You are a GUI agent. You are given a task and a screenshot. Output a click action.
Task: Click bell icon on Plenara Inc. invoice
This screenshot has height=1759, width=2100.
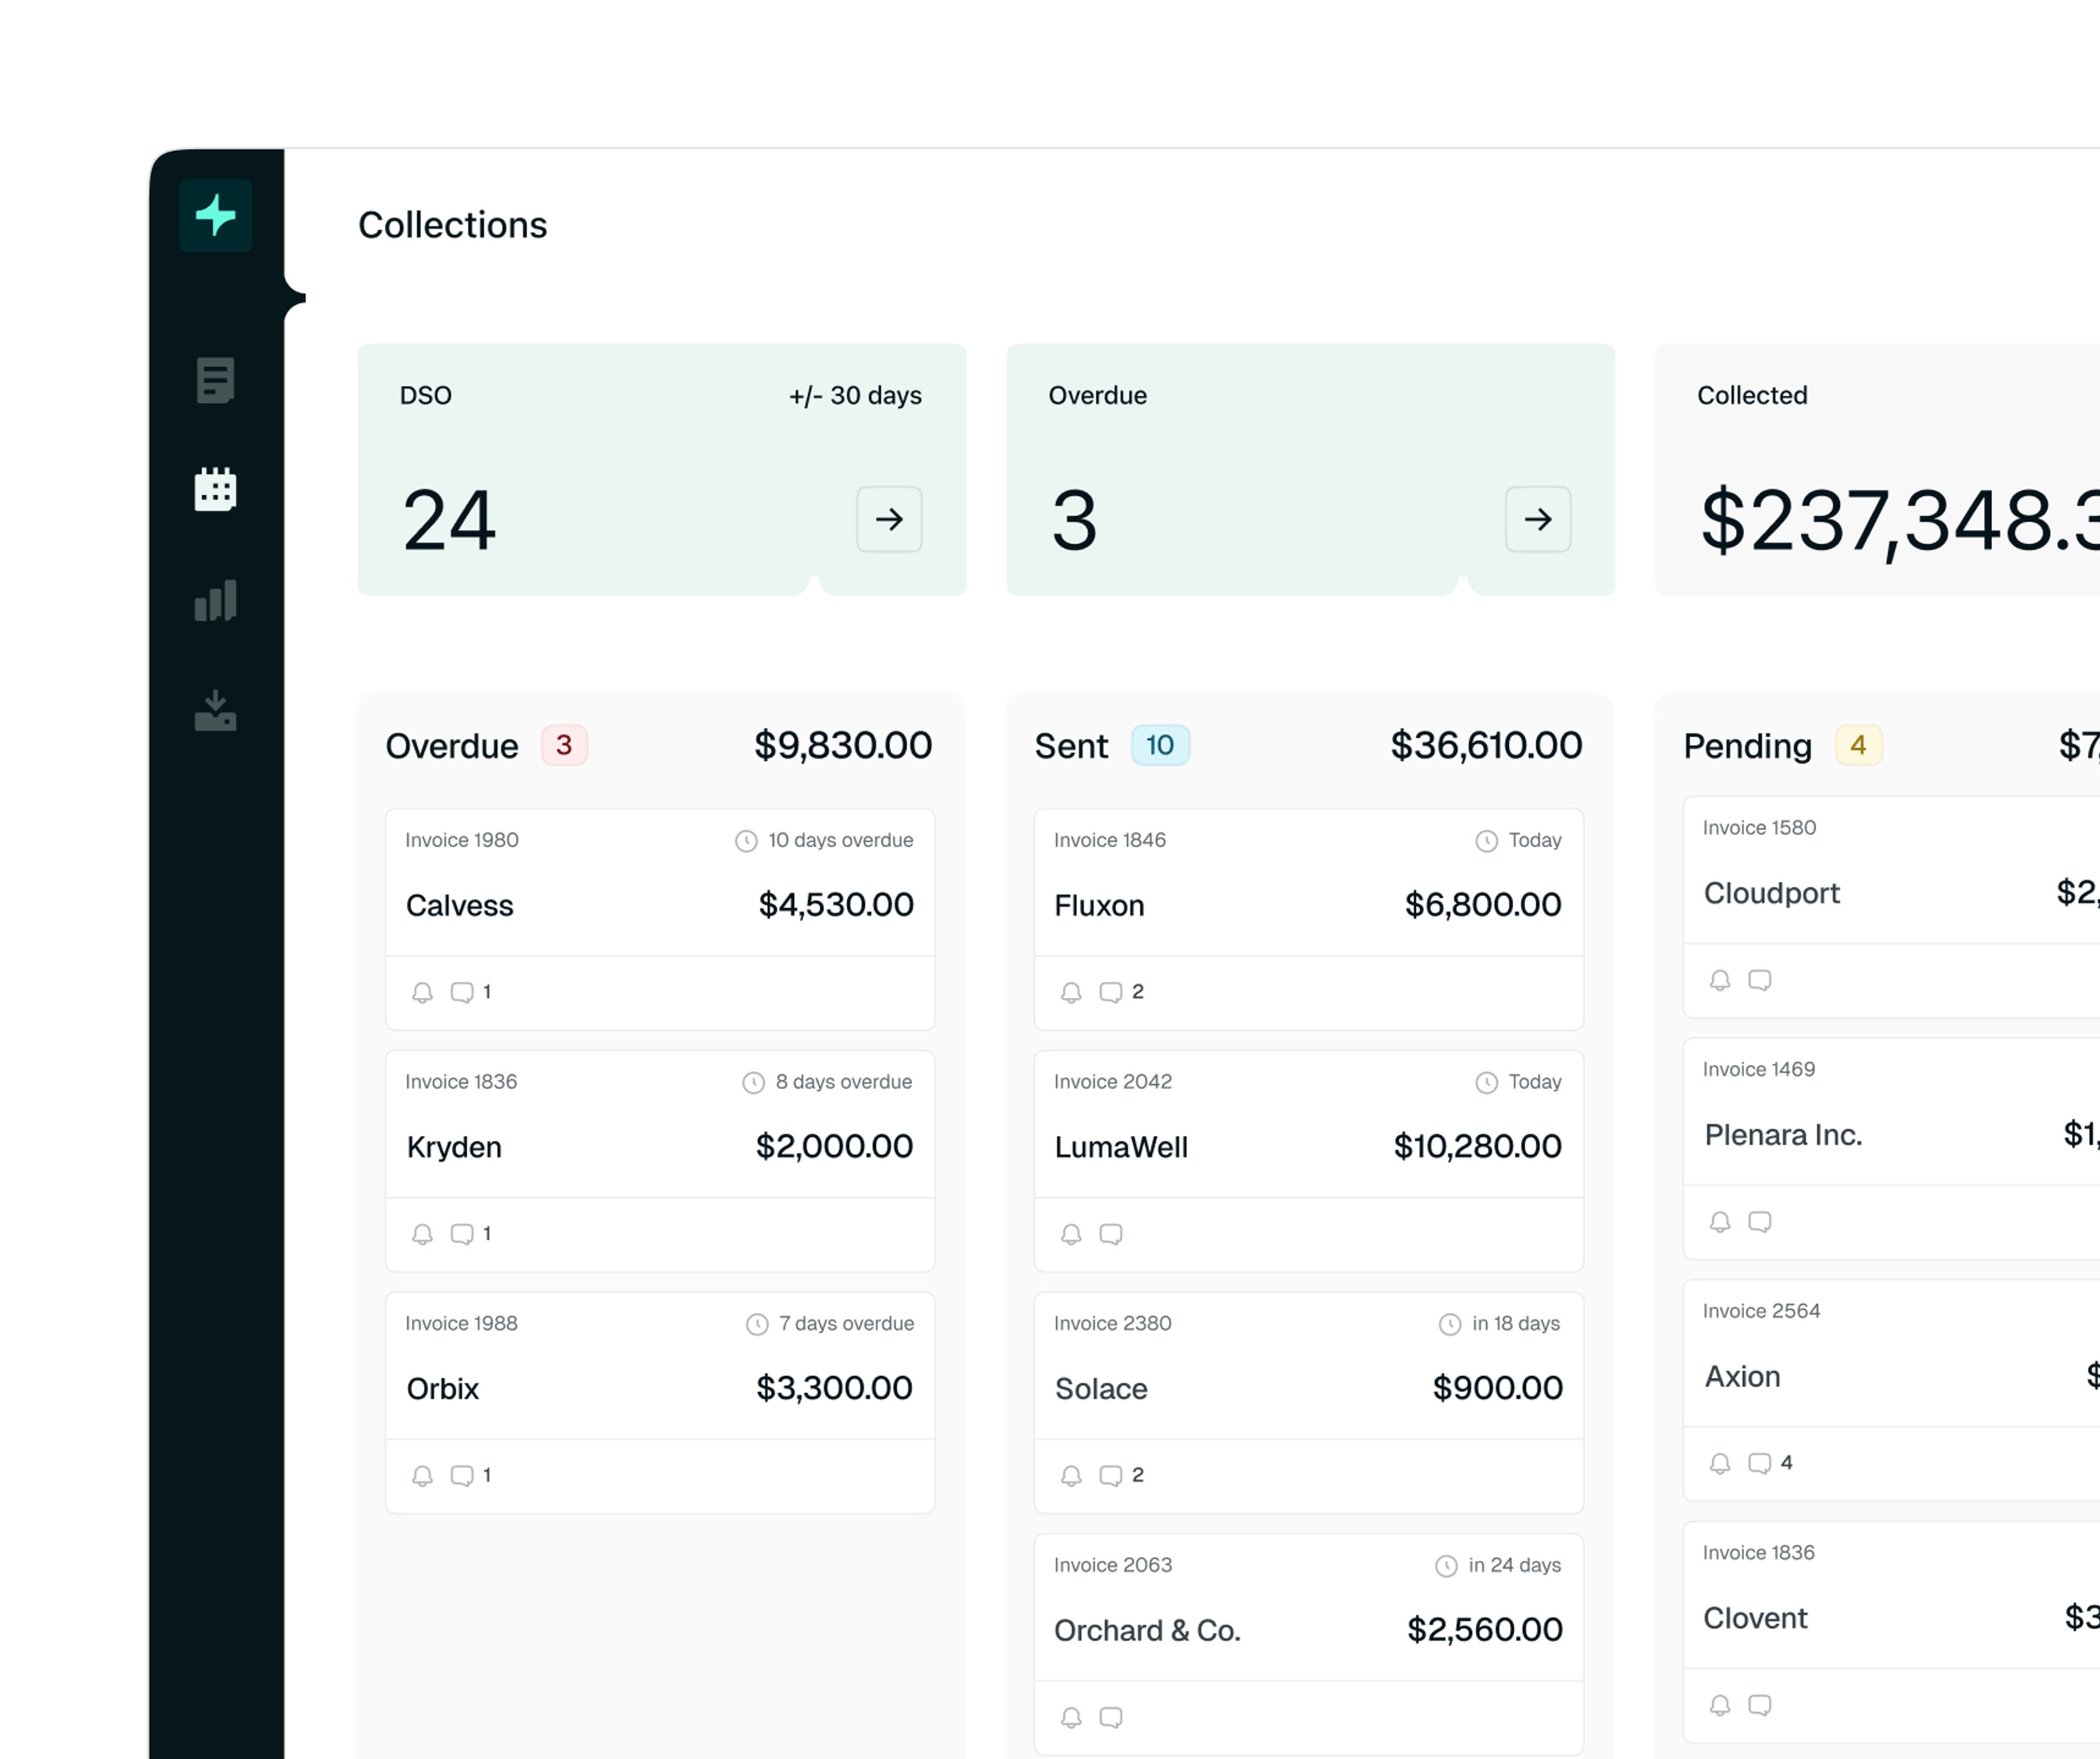tap(1720, 1222)
